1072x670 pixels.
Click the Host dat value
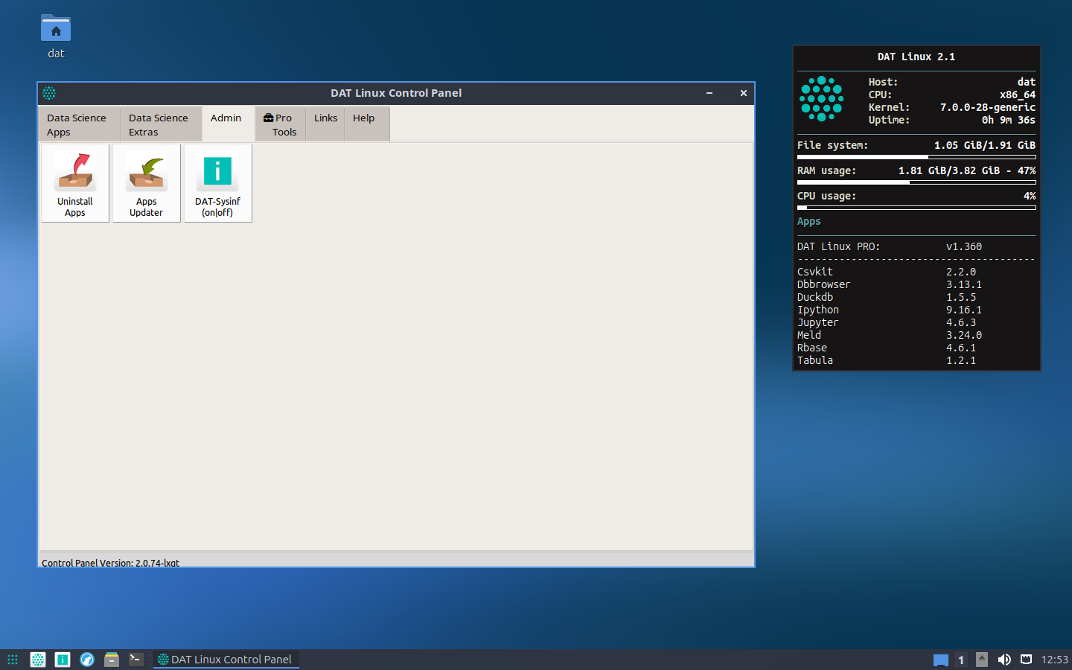click(x=1027, y=82)
